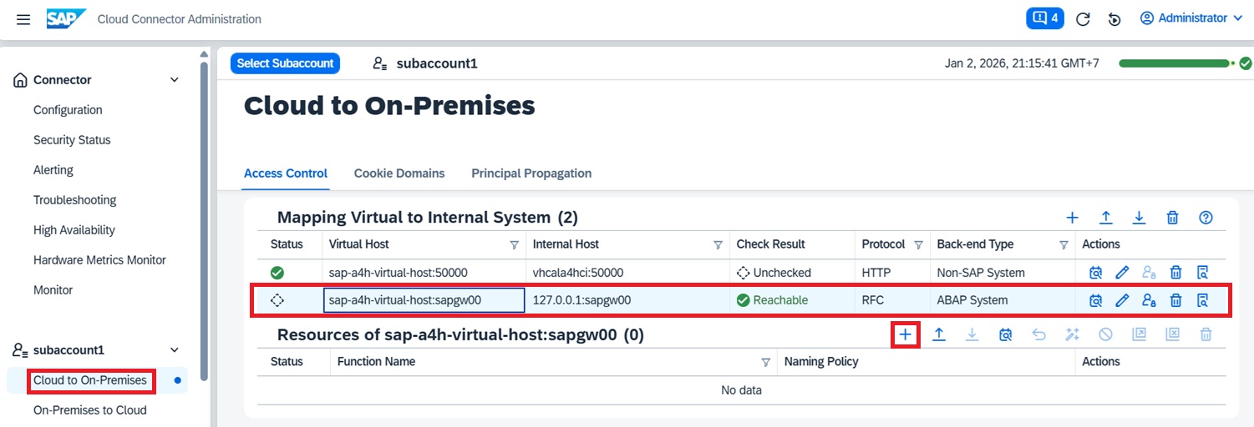Switch to the Cookie Domains tab

[x=399, y=173]
